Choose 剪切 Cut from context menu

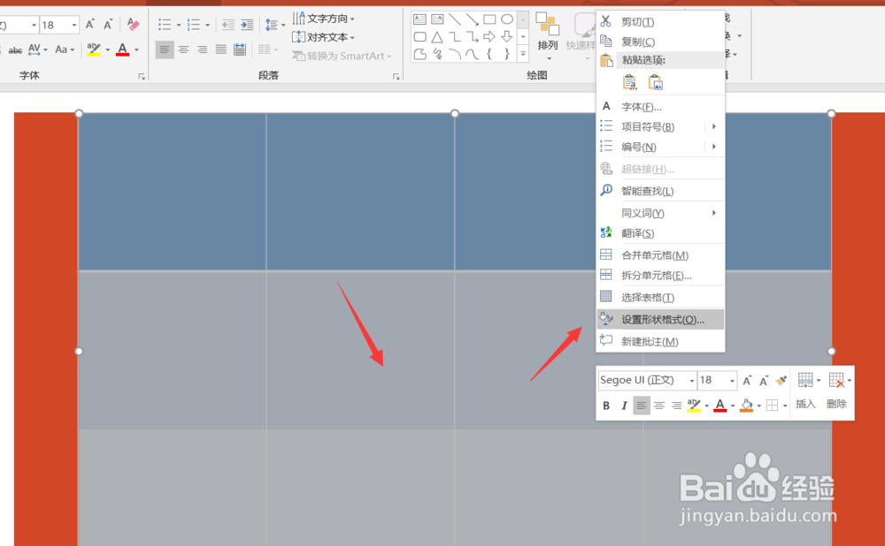point(660,22)
